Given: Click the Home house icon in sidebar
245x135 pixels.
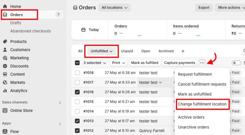Looking at the screenshot, I should coord(5,6).
